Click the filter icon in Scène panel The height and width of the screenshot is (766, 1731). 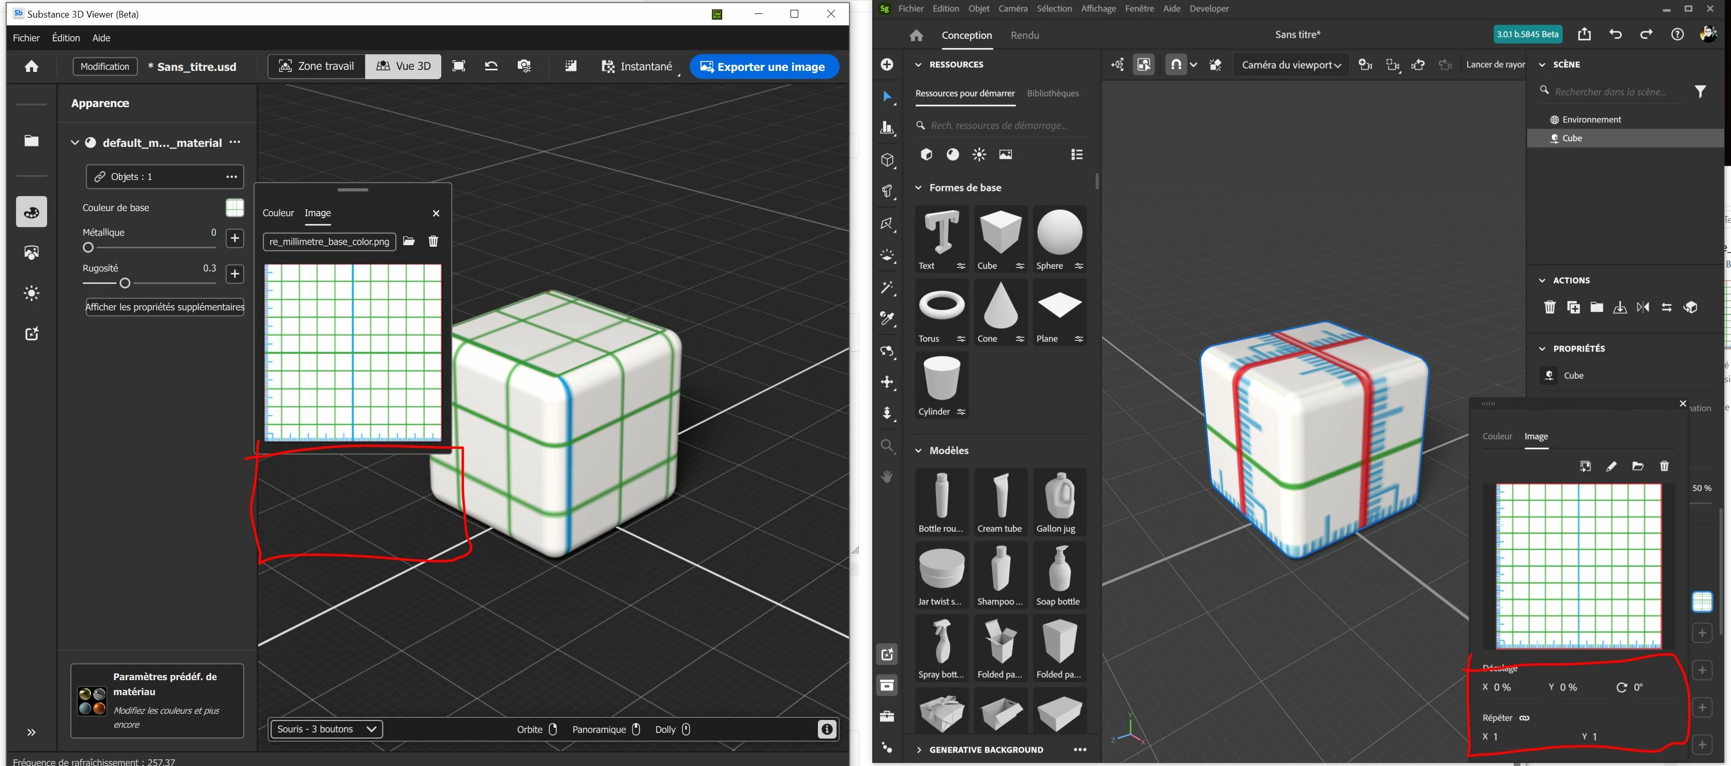click(x=1699, y=92)
